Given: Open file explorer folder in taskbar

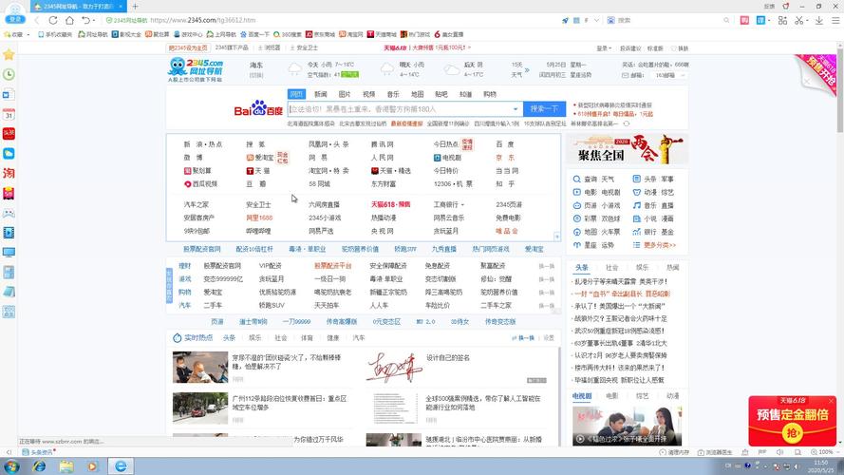Looking at the screenshot, I should click(66, 466).
